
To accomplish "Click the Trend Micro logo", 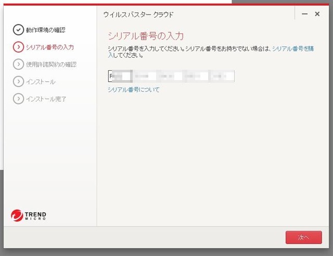I will point(29,215).
